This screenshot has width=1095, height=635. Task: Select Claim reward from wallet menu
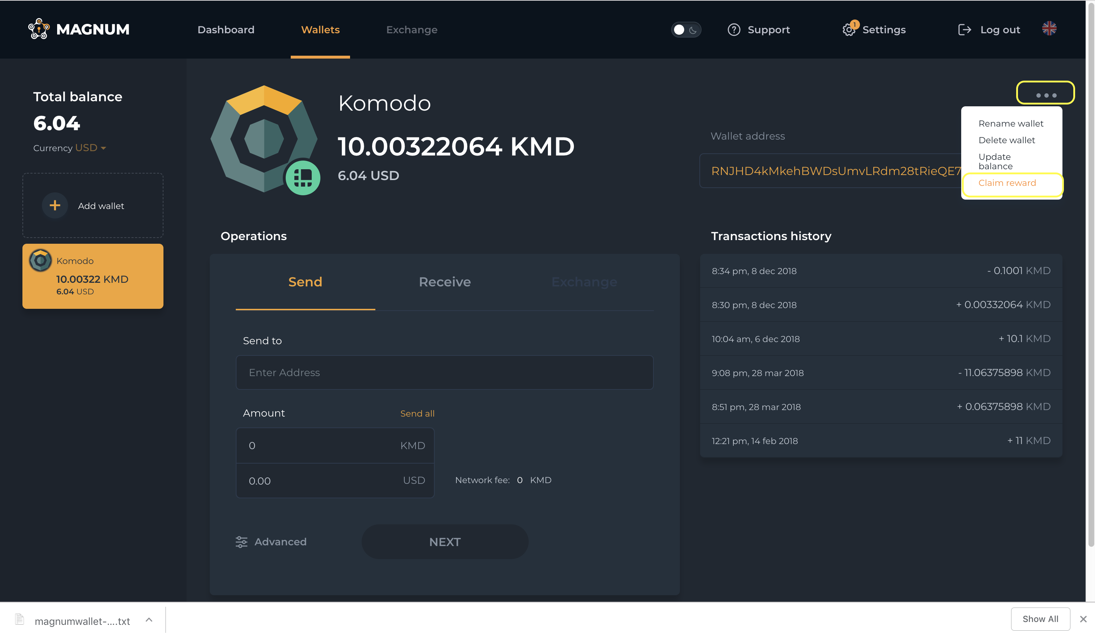pyautogui.click(x=1007, y=183)
